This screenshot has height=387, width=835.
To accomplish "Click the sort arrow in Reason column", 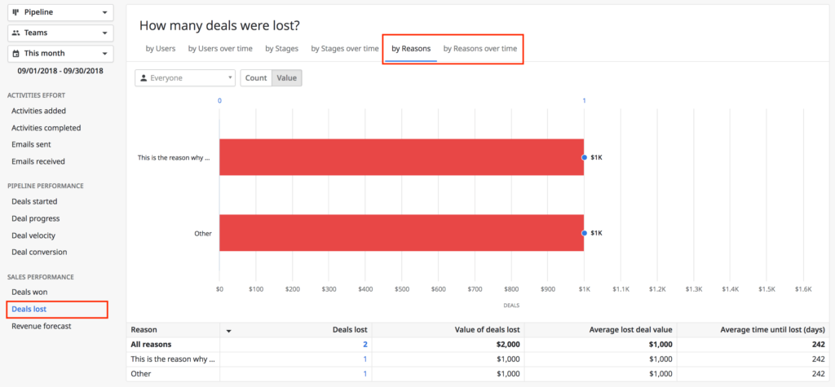I will (228, 331).
